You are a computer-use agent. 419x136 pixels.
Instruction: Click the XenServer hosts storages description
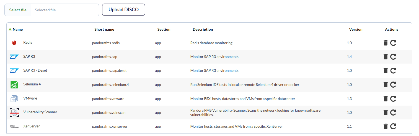point(237,127)
